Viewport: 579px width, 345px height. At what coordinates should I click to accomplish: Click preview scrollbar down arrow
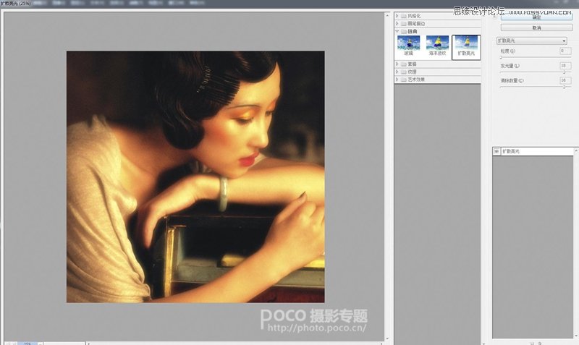(387, 338)
